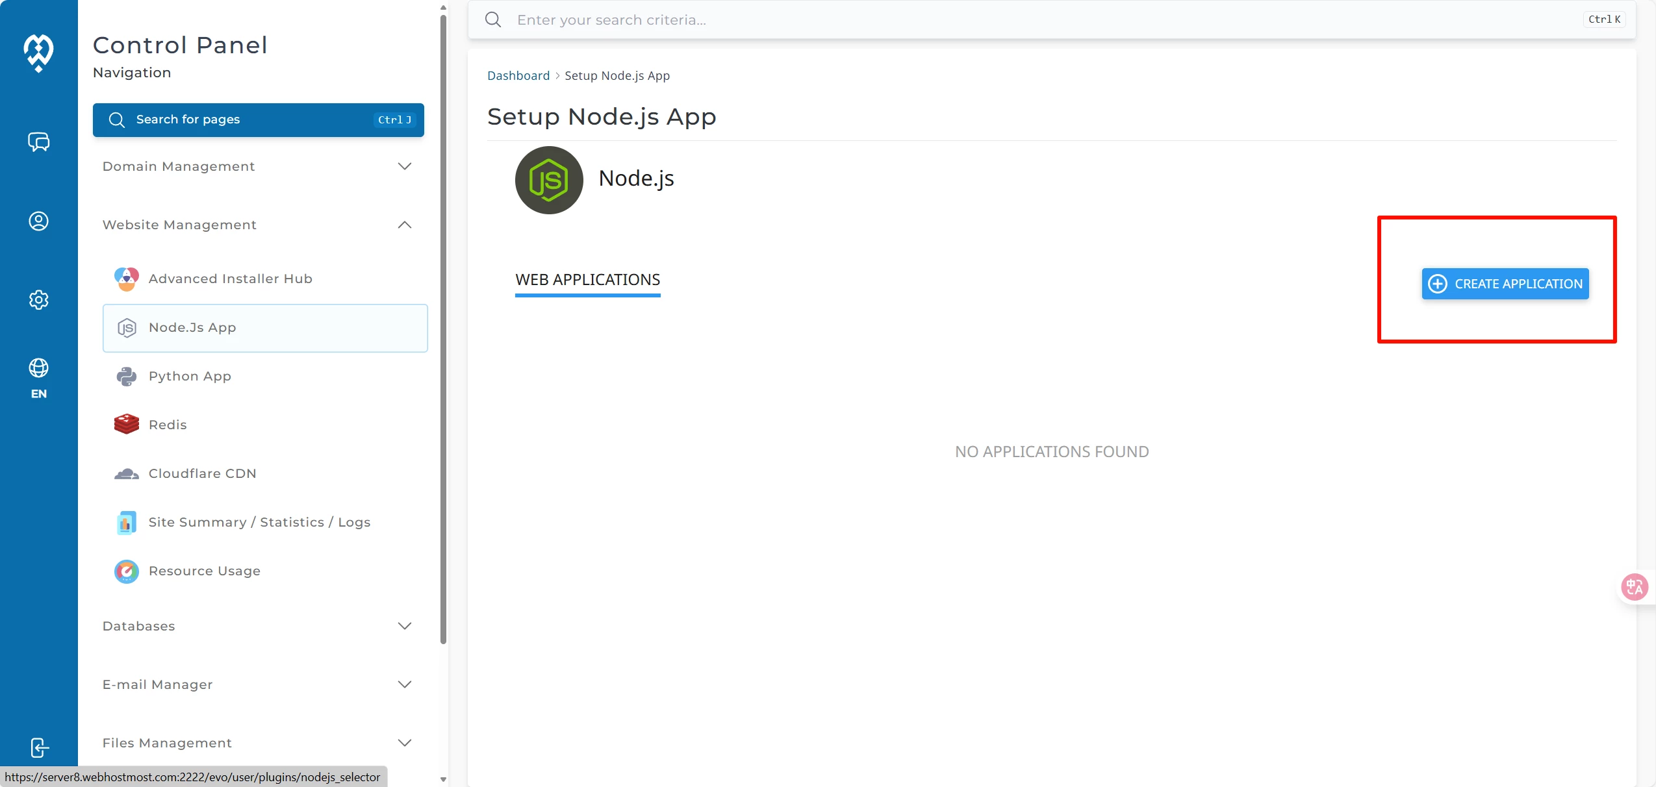Image resolution: width=1656 pixels, height=787 pixels.
Task: Click the navigation panel vertical scrollbar
Action: pos(443,325)
